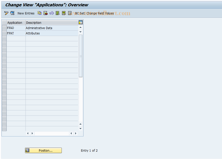Viewport: 222px width, 159px height.
Task: Click the left-side horizontal scroll right arrow
Action: coord(32,133)
